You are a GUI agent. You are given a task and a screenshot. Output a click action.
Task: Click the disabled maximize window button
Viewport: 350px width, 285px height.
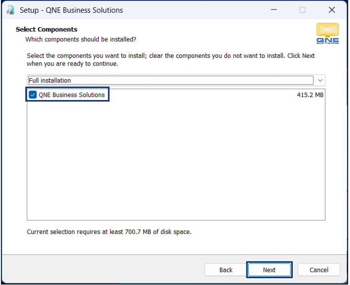302,10
